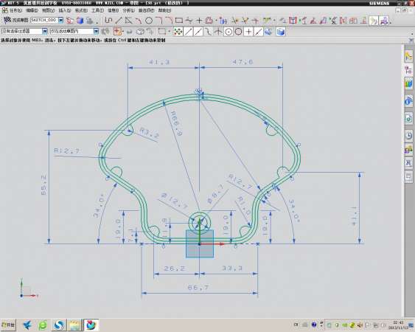Image resolution: width=415 pixels, height=332 pixels.
Task: Open the Help (帮助) menu
Action: [164, 10]
